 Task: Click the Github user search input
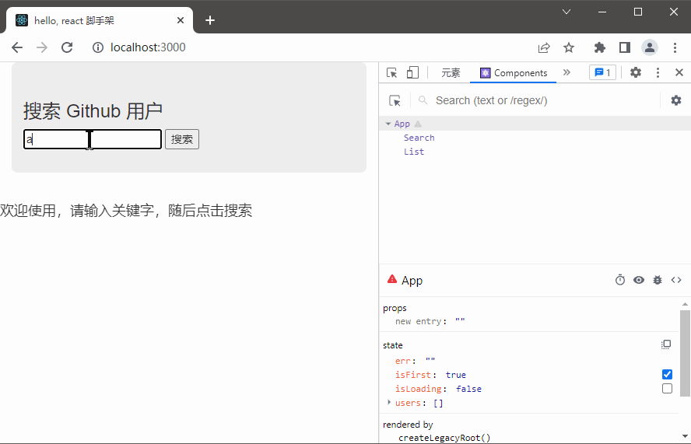point(93,139)
